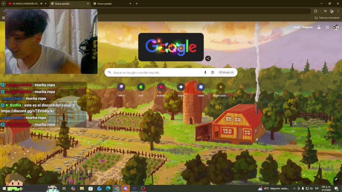Open Search Labs flask icon

[x=319, y=27]
